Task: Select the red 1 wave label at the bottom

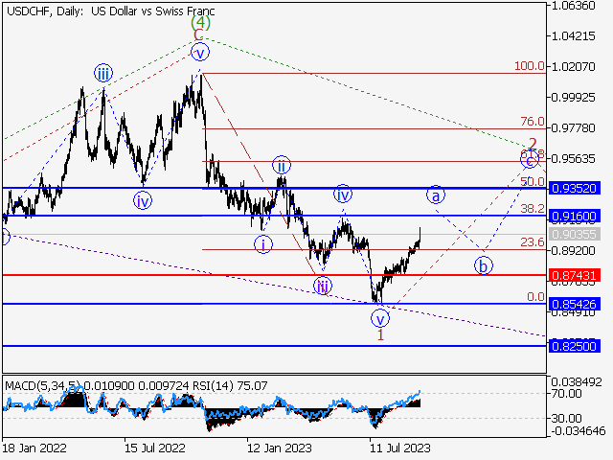Action: [380, 334]
